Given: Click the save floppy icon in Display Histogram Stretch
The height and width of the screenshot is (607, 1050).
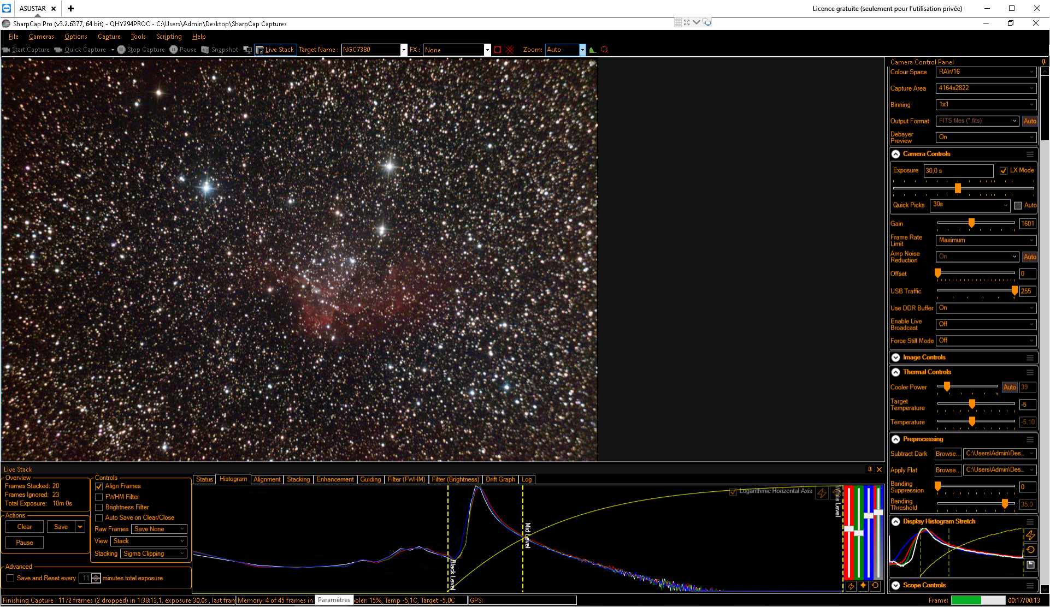Looking at the screenshot, I should click(x=1030, y=564).
